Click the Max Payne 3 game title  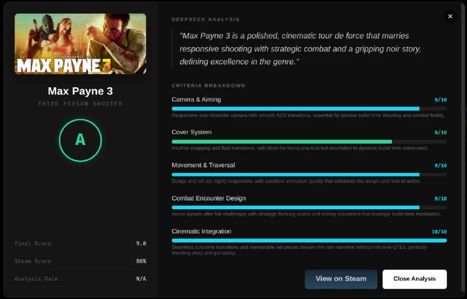point(80,91)
